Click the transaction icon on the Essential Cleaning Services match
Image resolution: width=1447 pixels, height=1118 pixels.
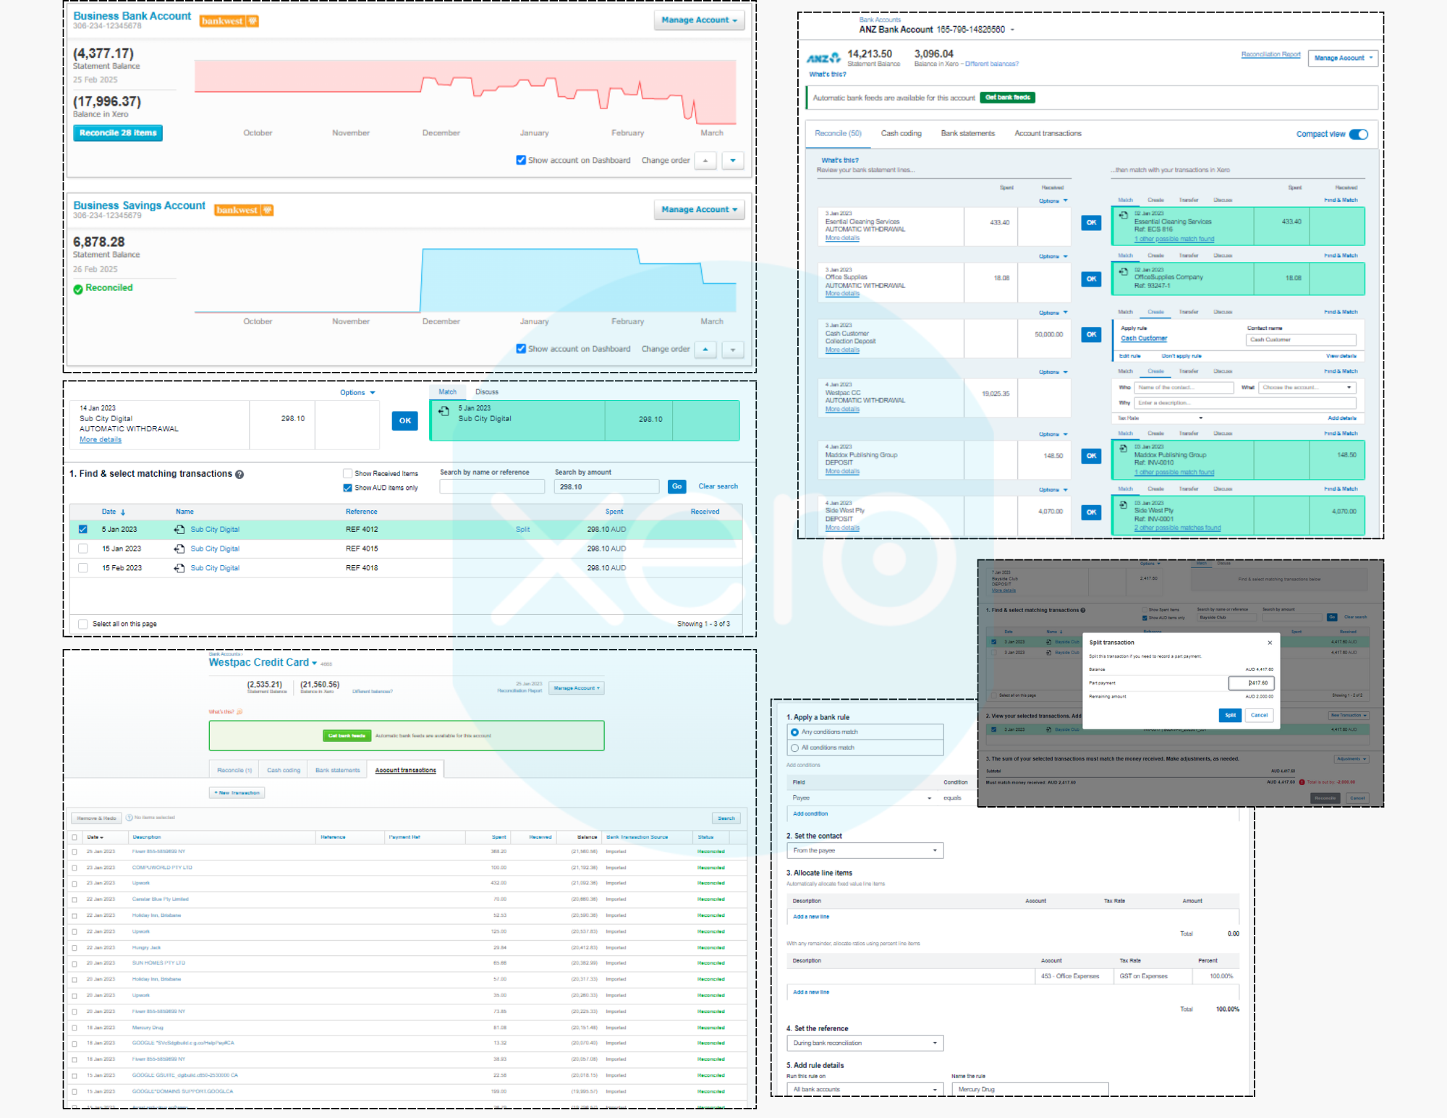(1123, 215)
